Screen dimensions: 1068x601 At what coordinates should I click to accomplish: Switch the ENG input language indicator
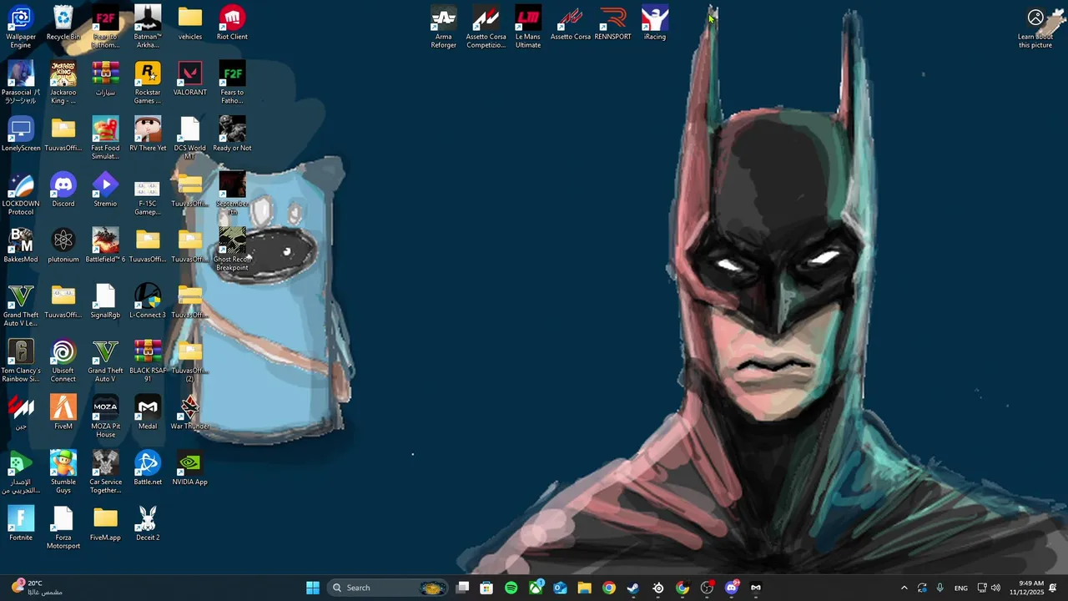[961, 588]
